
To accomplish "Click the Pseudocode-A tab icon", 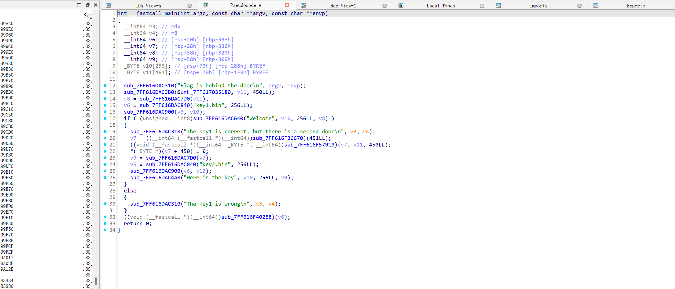I will tap(206, 5).
